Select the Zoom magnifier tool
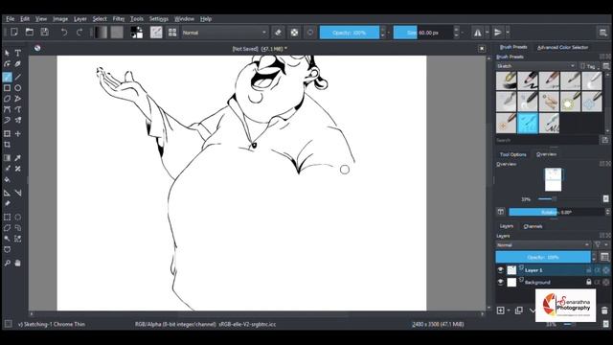 (x=7, y=263)
